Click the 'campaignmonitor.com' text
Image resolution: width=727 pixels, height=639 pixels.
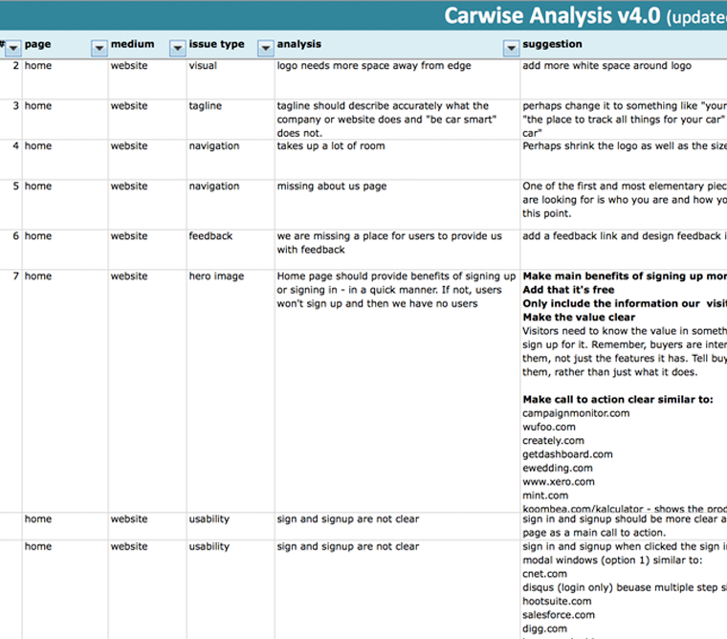576,413
